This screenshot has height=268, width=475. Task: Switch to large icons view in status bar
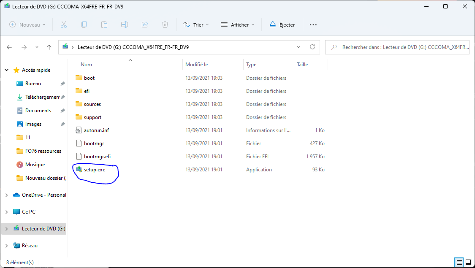(x=468, y=262)
